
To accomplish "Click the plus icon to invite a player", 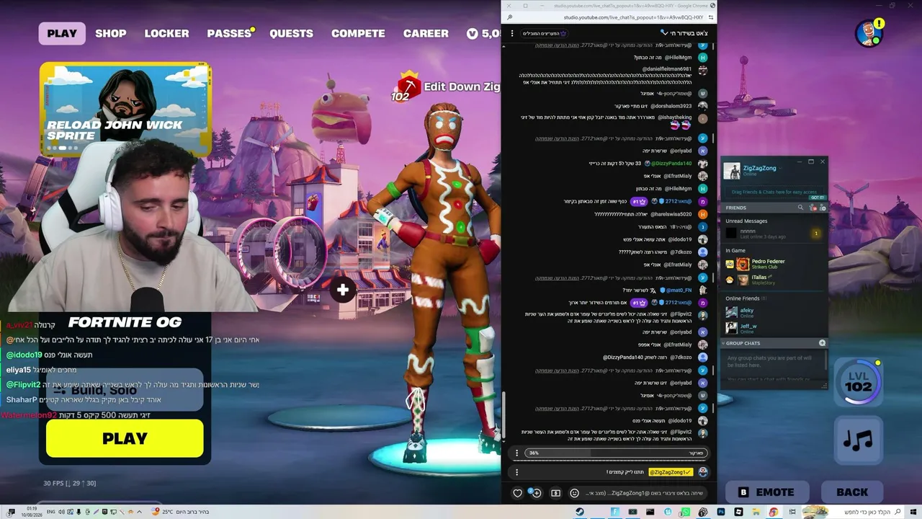I will tap(343, 290).
